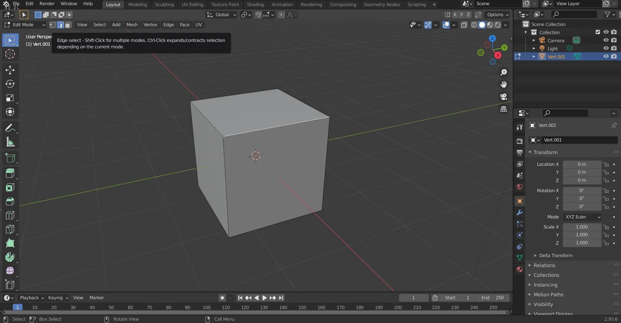
Task: Activate the Rotate tool
Action: point(10,84)
